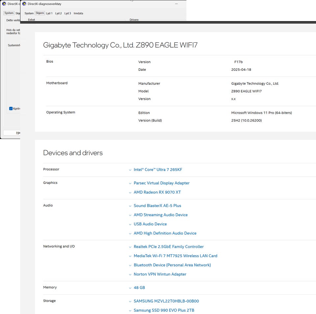316x314 pixels.
Task: Select motherboard model value Z890 EAGLE WIFI7
Action: (247, 91)
